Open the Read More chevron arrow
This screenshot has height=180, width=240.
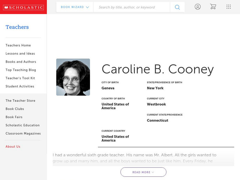152,172
